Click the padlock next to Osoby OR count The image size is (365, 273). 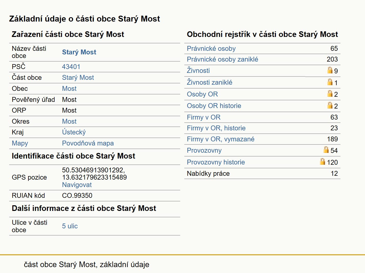[330, 93]
